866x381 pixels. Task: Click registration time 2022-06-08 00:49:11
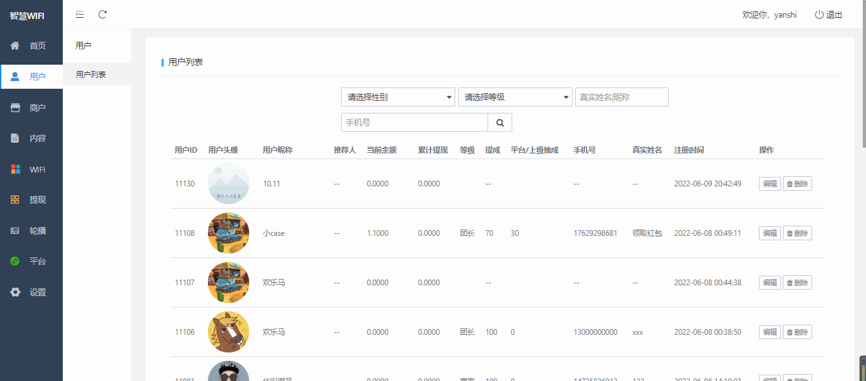708,233
